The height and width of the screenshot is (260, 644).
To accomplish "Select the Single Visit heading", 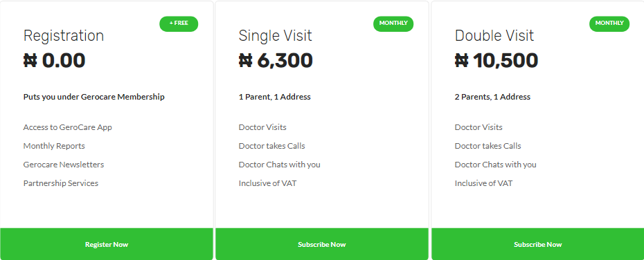I will pyautogui.click(x=275, y=36).
